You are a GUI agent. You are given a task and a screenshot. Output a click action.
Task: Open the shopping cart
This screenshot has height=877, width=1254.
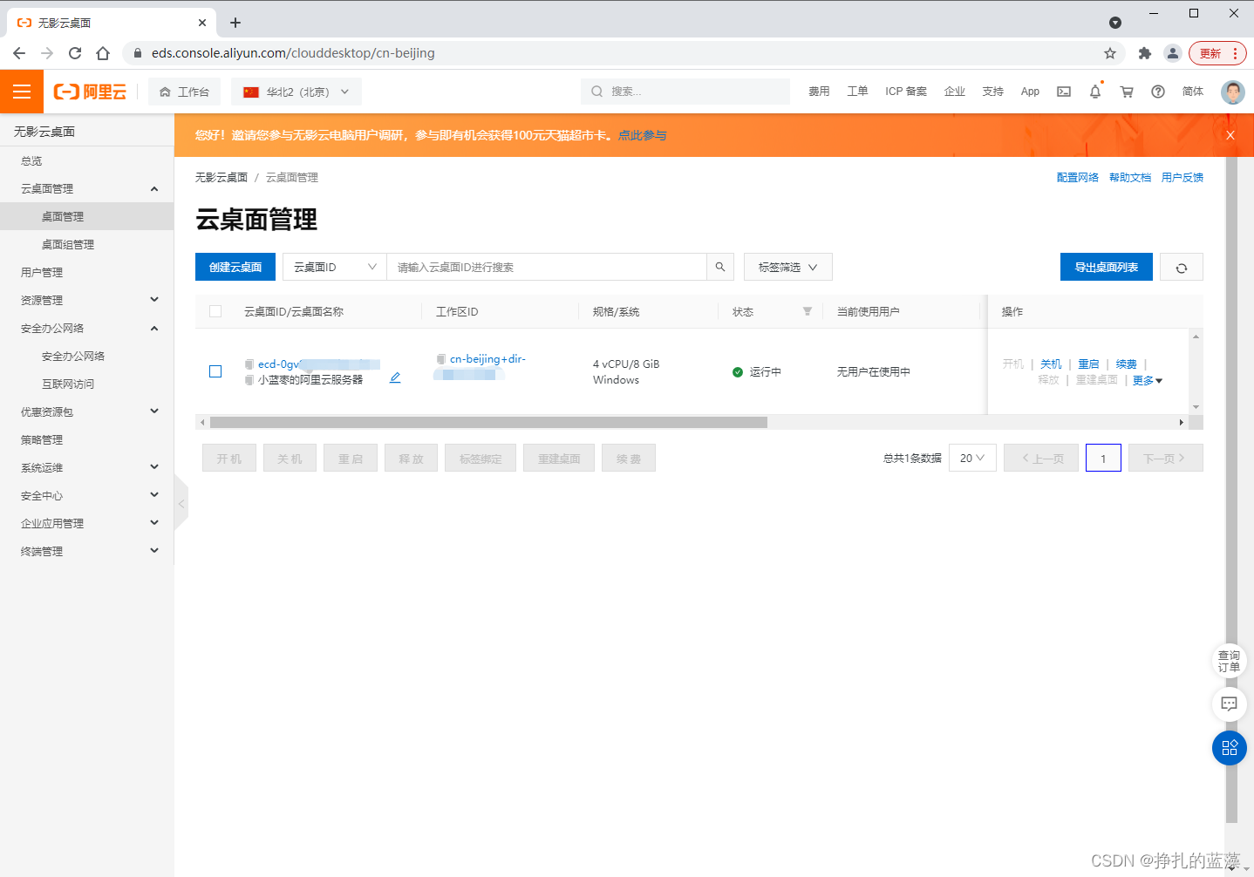(1126, 92)
